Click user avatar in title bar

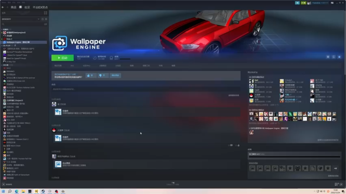click(x=309, y=3)
